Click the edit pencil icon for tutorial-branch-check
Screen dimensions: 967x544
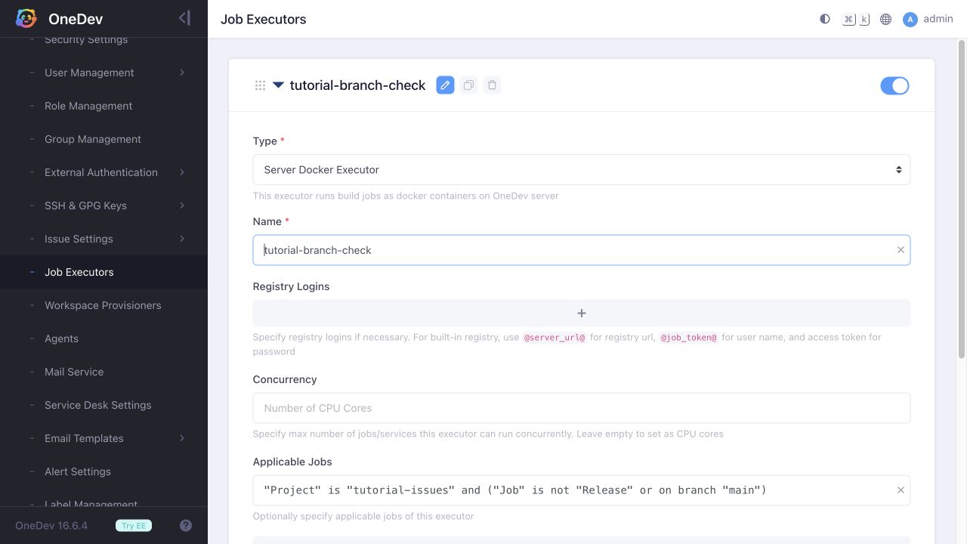click(x=445, y=85)
